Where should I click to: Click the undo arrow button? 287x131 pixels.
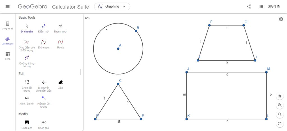[87, 18]
